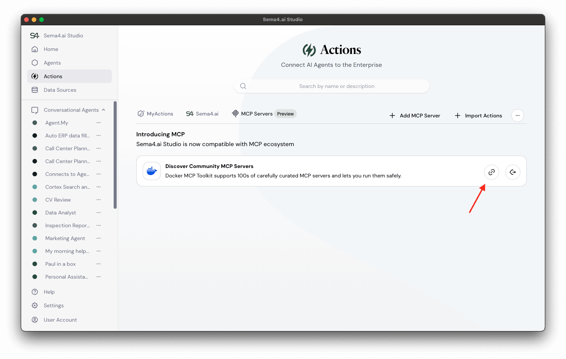Open Data Sources via the database icon

coord(35,90)
